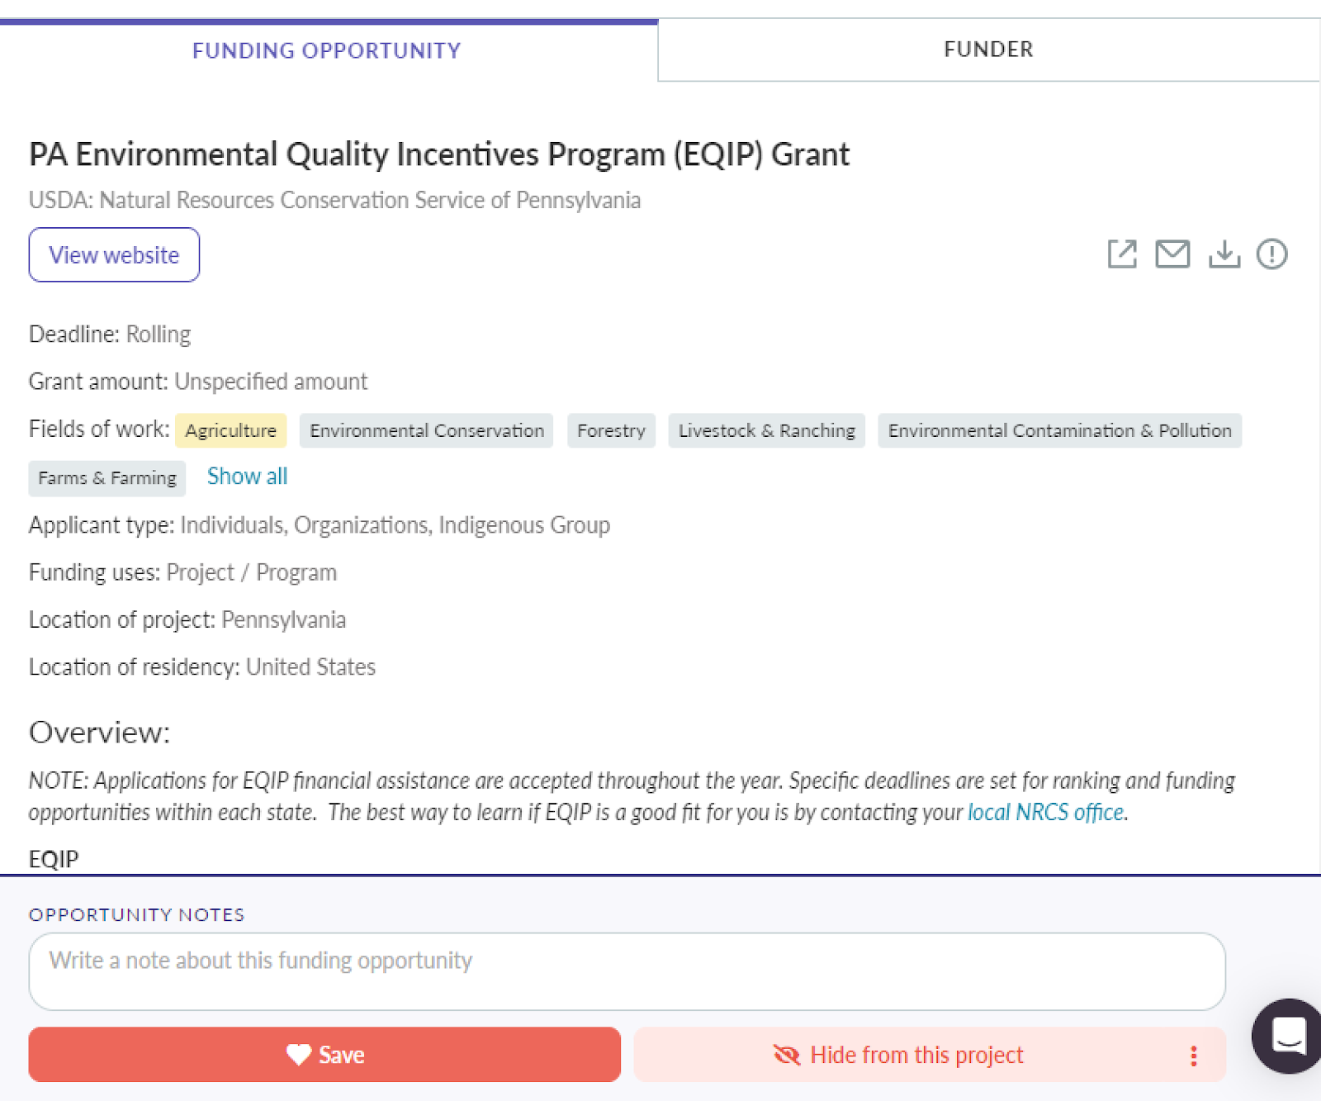Open the View website button
1321x1101 pixels.
point(114,255)
